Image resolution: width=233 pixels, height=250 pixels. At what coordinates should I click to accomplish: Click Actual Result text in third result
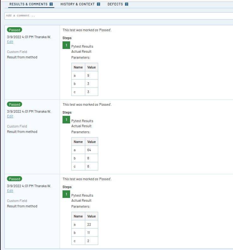click(81, 200)
